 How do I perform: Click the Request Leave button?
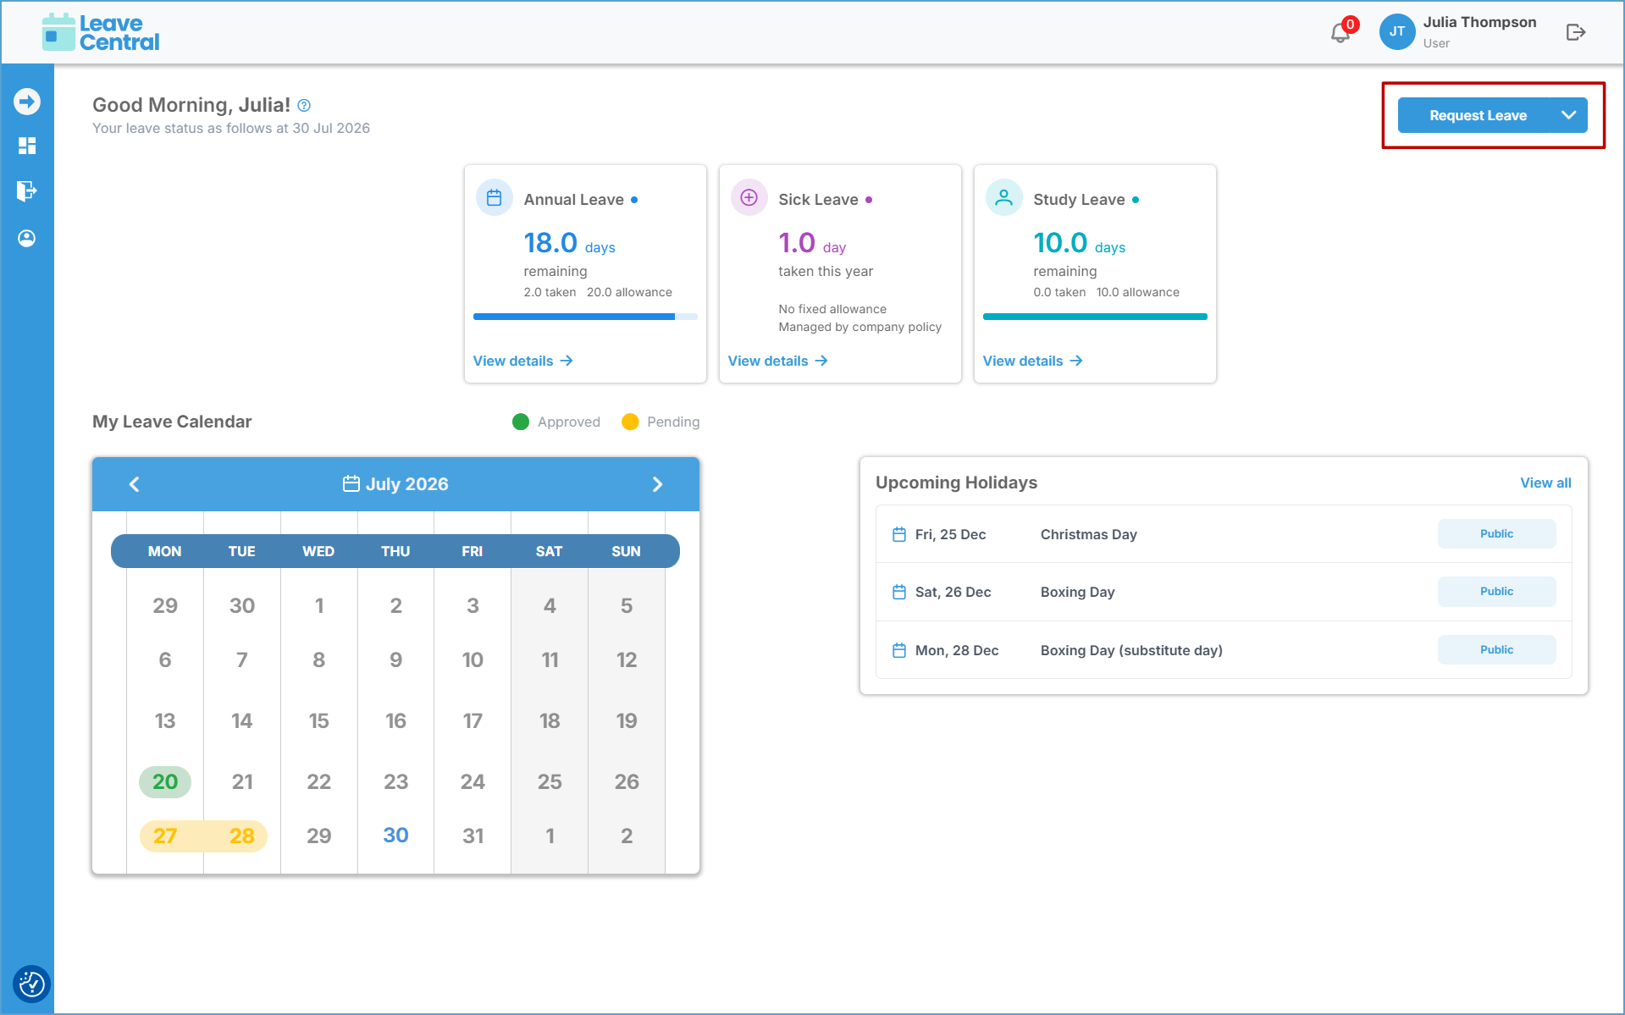[1478, 115]
